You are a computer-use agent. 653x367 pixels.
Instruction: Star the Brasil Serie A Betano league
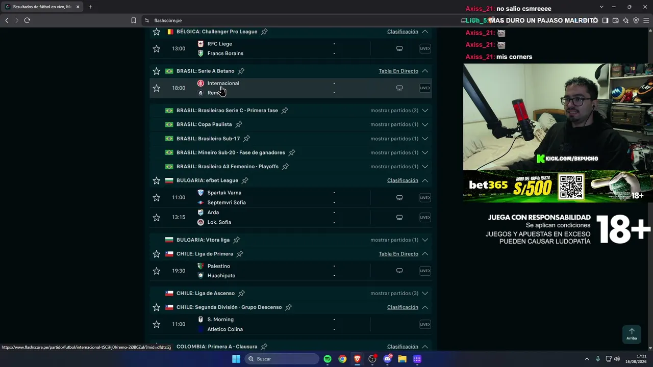(x=157, y=71)
